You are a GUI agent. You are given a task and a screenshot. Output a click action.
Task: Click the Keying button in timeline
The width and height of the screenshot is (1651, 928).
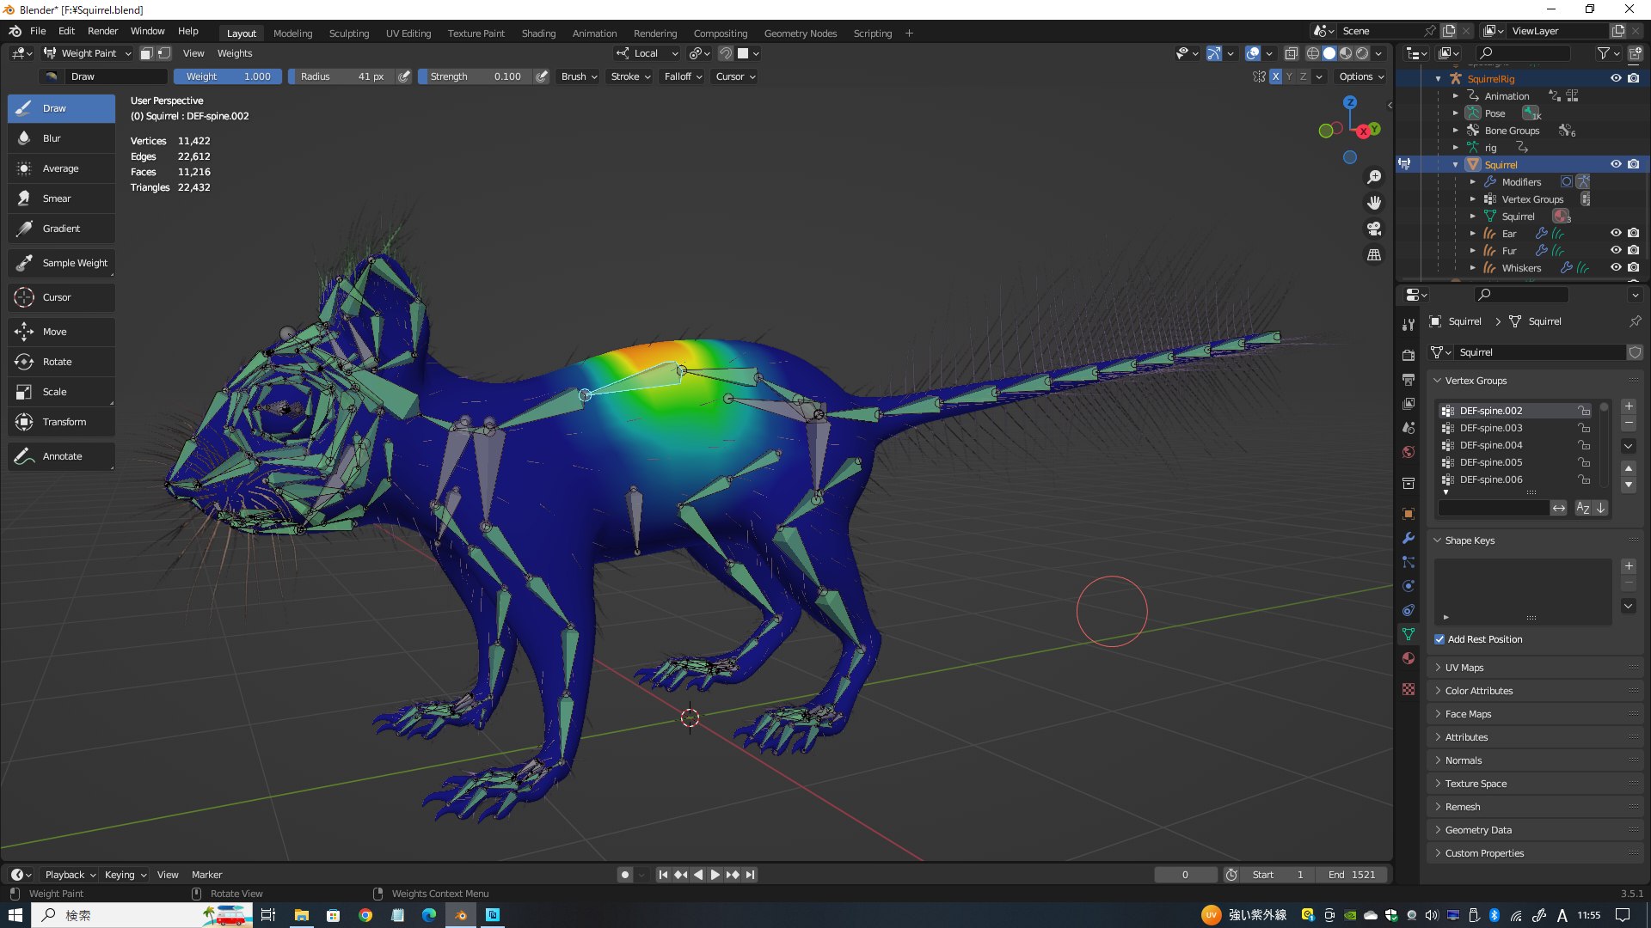(126, 875)
